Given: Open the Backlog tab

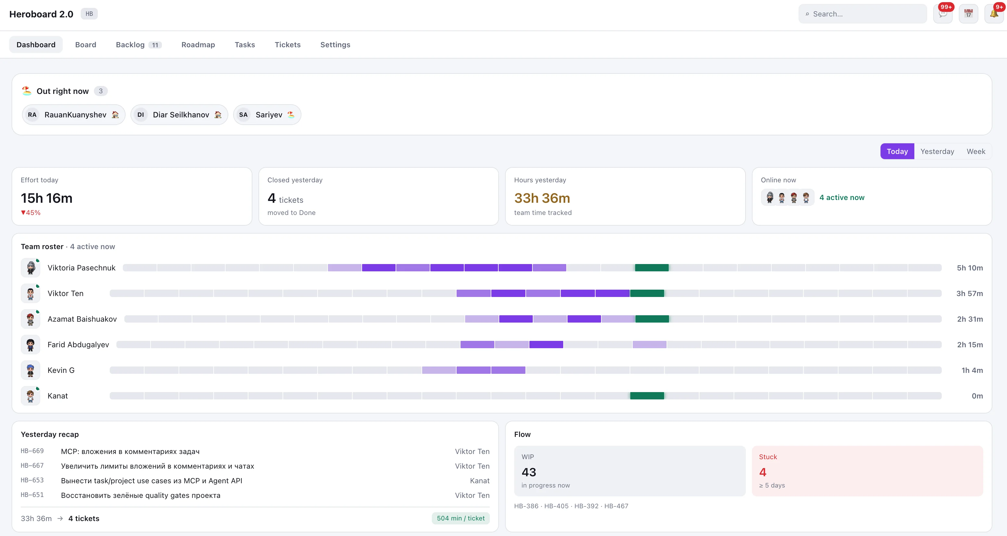Looking at the screenshot, I should point(139,45).
